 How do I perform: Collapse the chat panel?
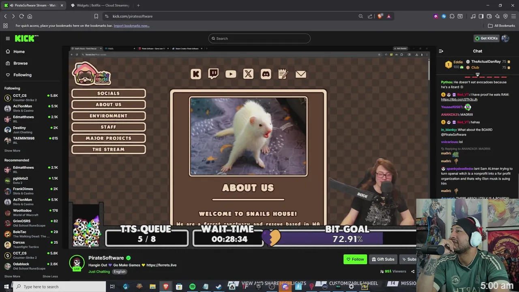point(441,51)
